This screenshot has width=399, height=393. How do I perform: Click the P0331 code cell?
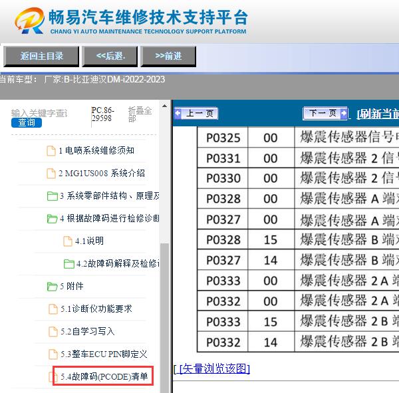click(x=223, y=158)
